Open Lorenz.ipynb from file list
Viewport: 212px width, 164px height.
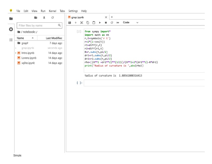pos(29,58)
